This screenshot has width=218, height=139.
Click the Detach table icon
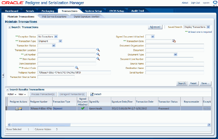[x=92, y=94]
